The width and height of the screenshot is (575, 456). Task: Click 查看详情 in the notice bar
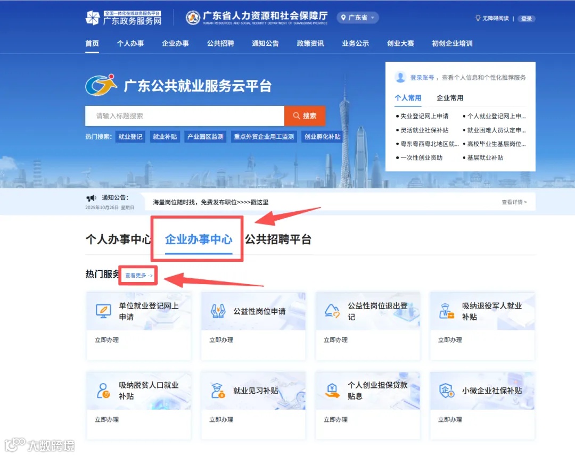[514, 202]
